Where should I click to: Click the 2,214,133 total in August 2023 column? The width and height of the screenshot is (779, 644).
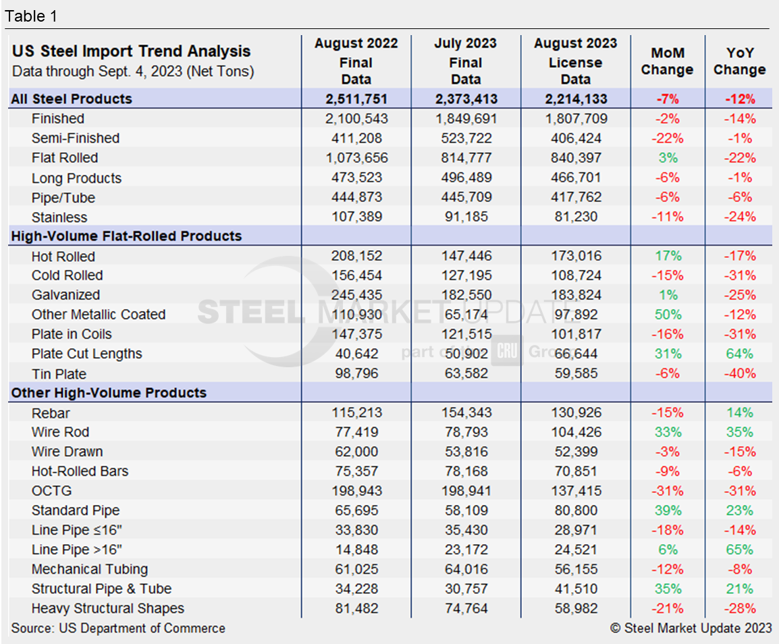coord(575,99)
